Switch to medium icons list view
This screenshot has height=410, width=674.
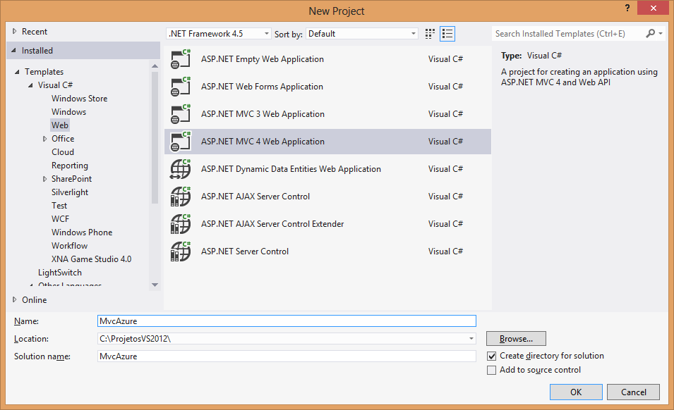(447, 34)
